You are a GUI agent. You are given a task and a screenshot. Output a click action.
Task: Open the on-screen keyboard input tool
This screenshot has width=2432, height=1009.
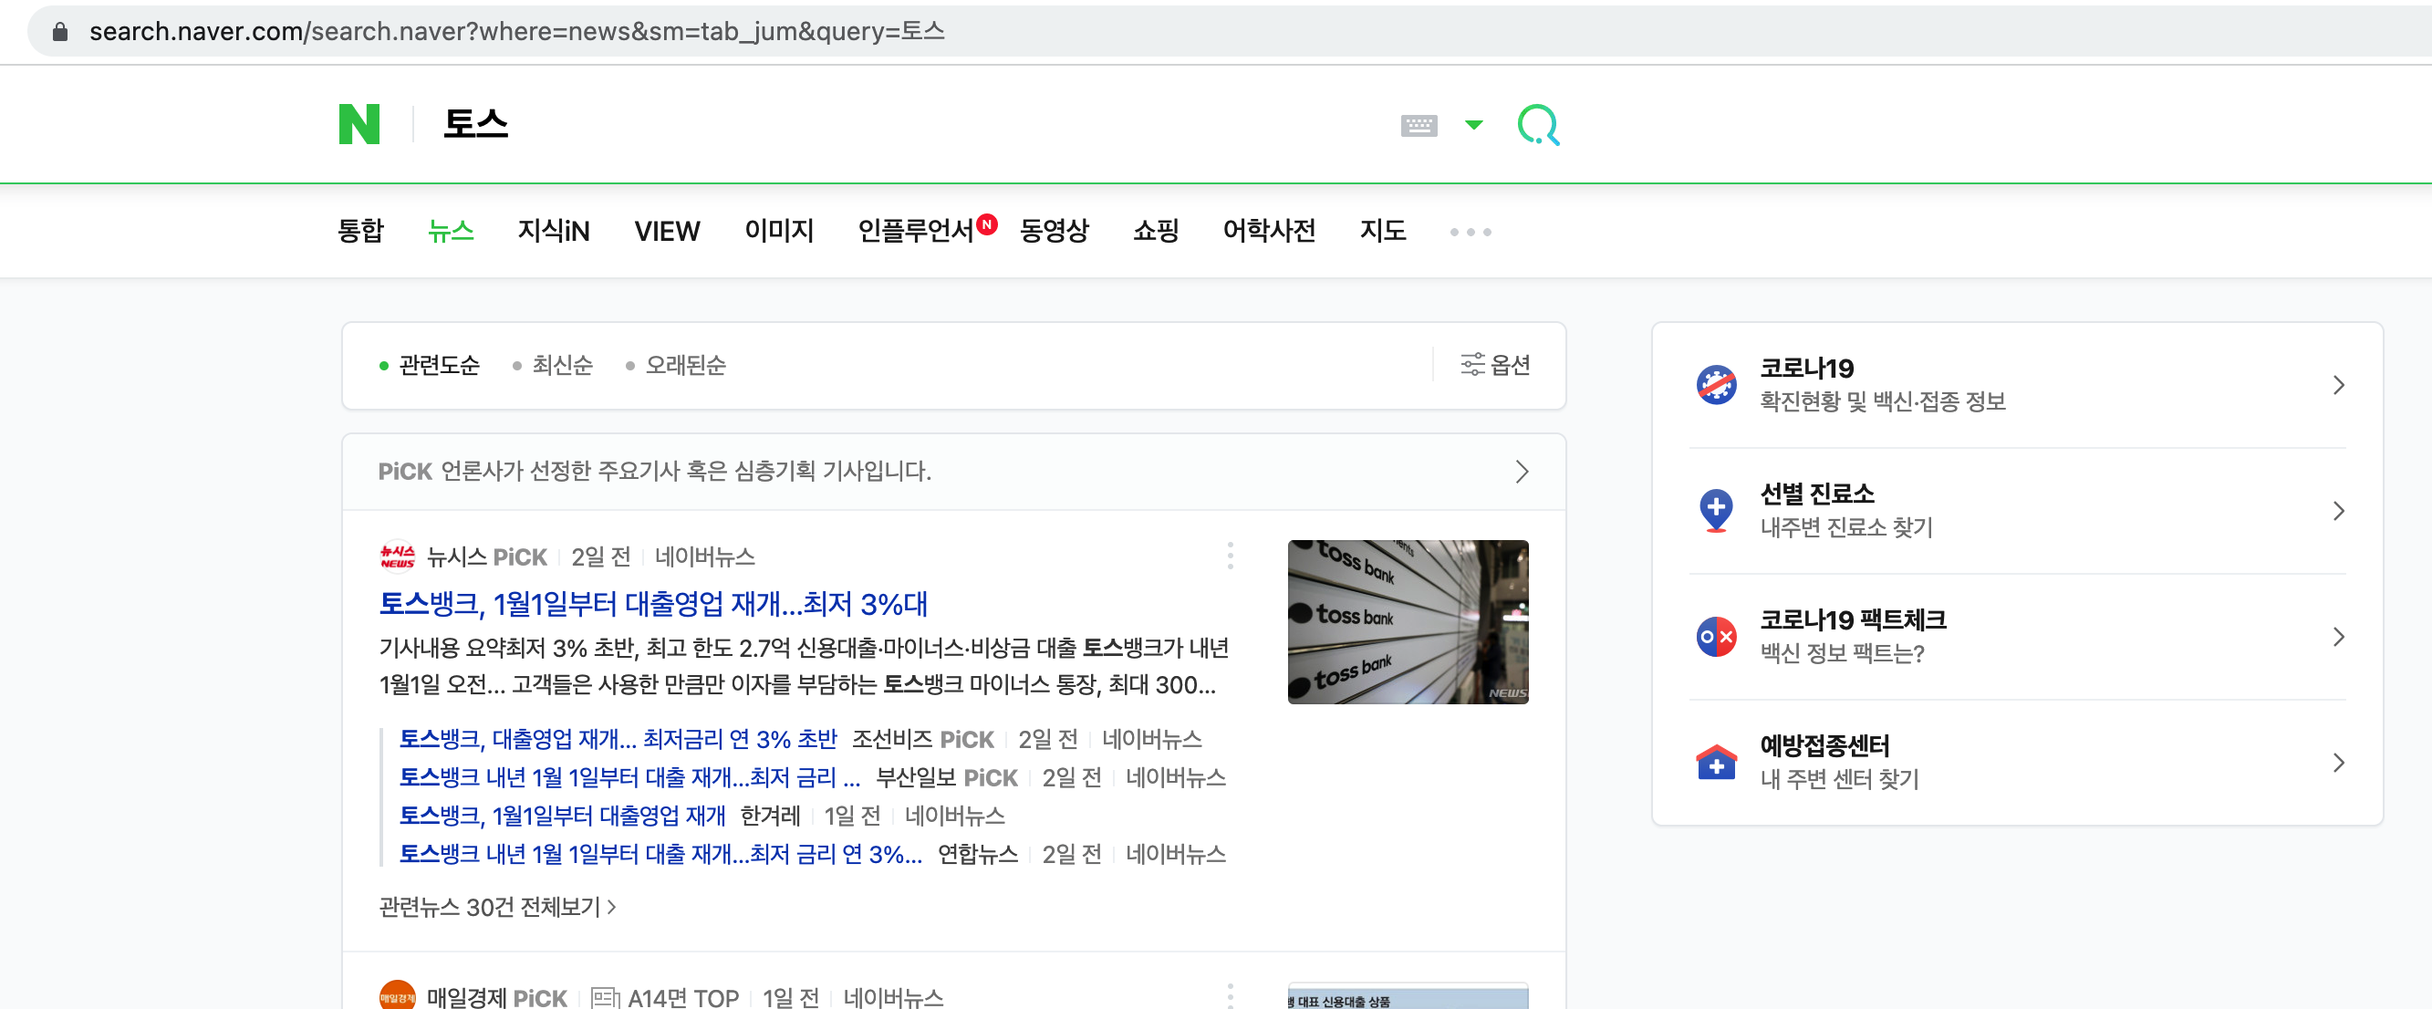1418,125
